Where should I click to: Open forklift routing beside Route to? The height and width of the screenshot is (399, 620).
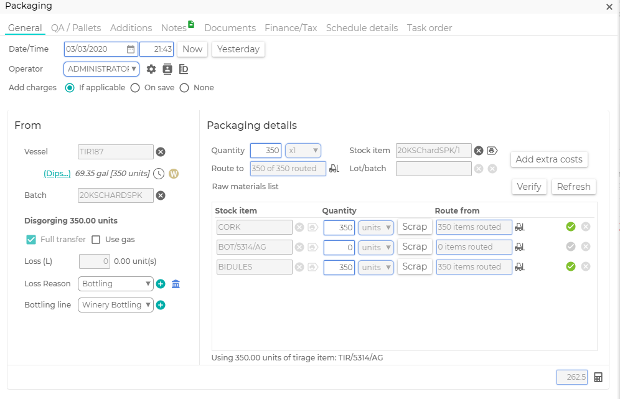(334, 169)
